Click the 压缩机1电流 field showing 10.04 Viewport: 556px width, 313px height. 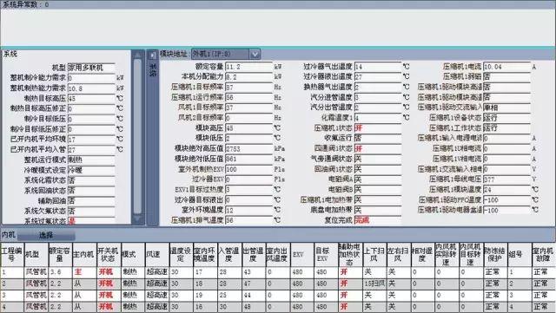506,67
